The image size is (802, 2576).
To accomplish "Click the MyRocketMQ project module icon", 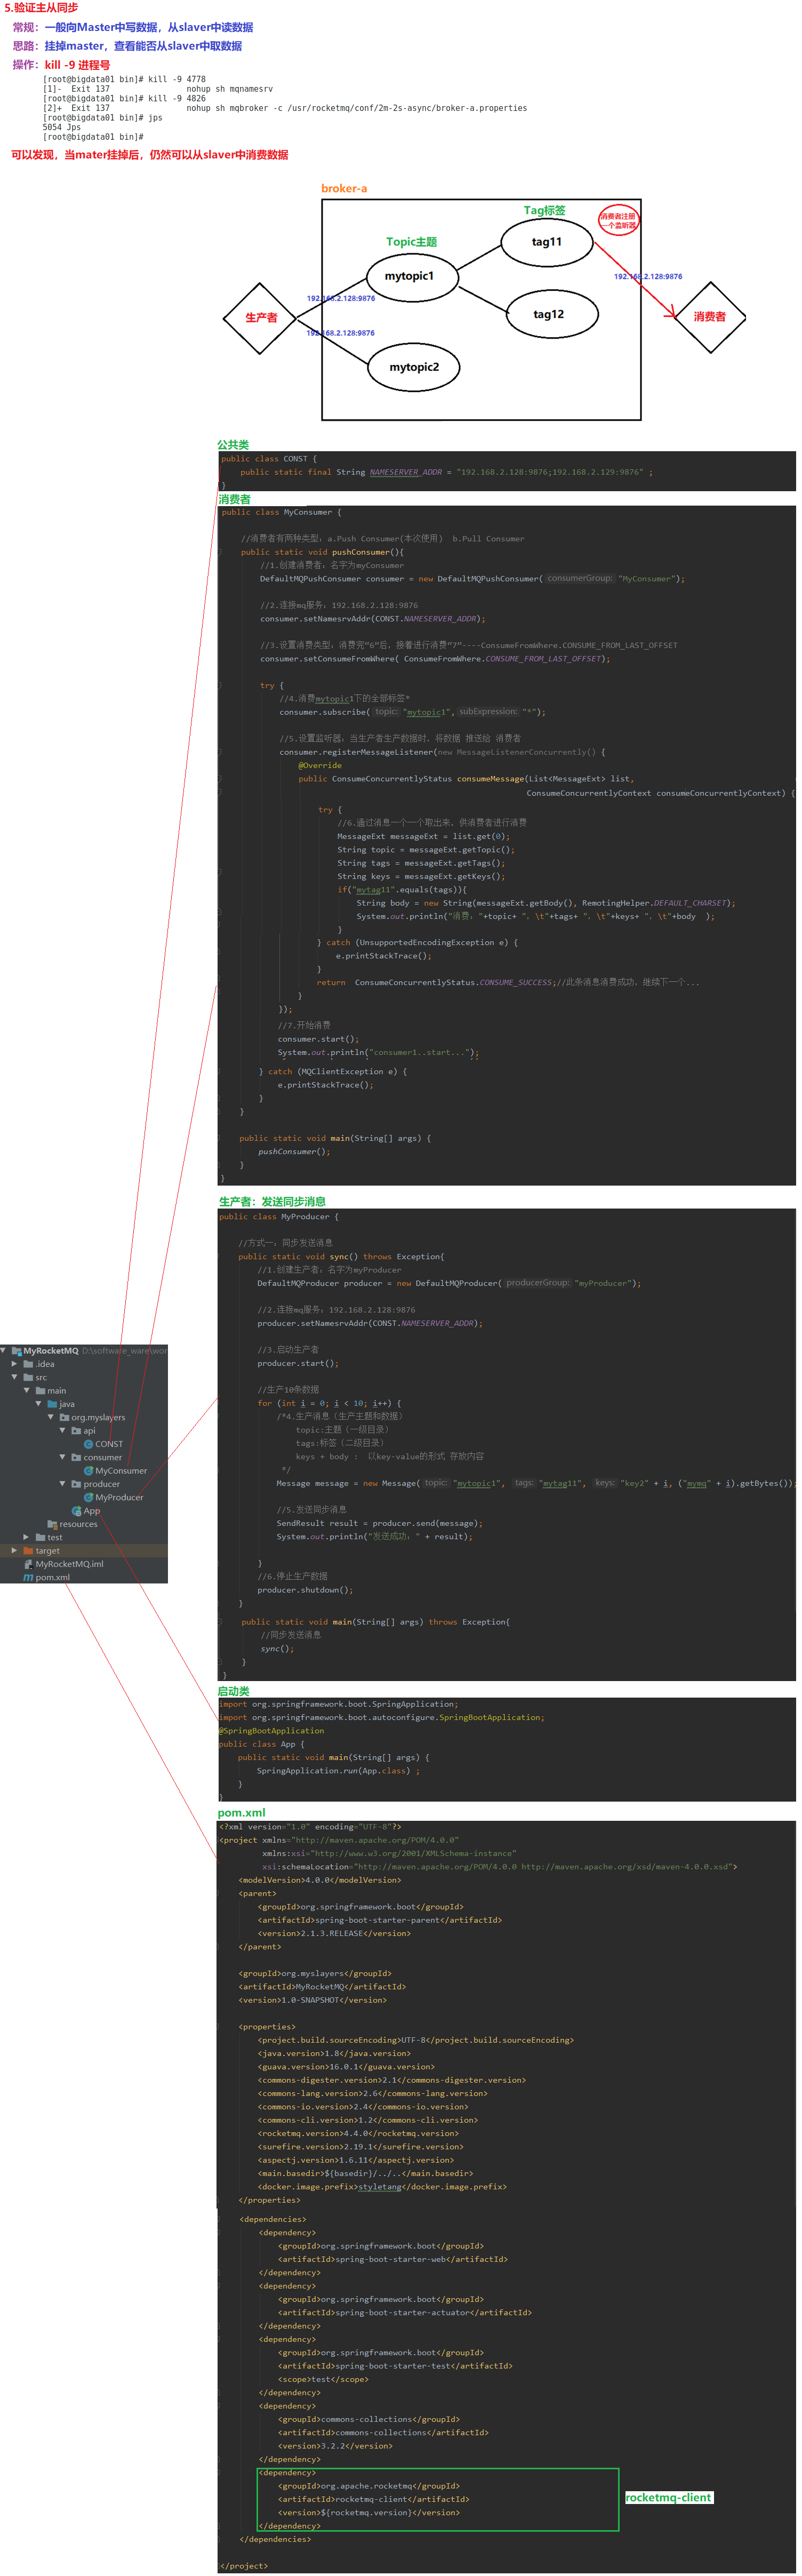I will point(16,1351).
